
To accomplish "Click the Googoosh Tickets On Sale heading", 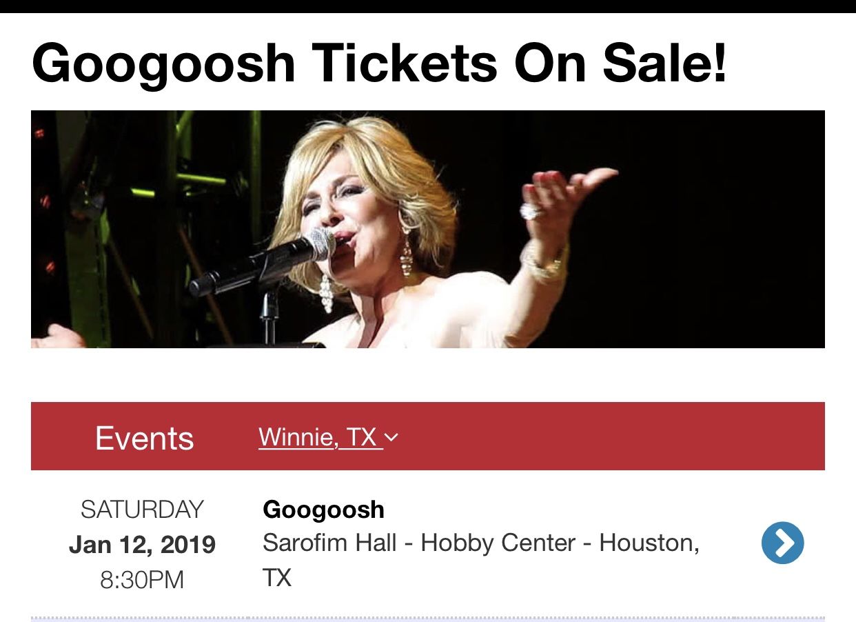I will pos(380,62).
